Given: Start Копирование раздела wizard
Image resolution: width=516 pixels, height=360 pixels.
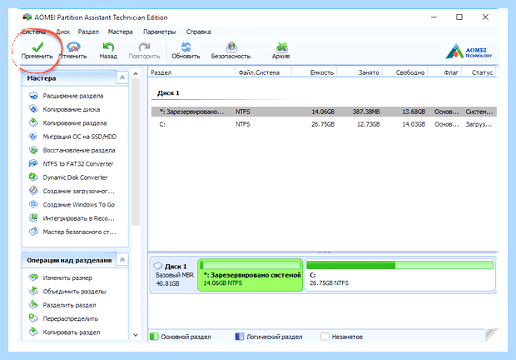Looking at the screenshot, I should click(x=67, y=122).
